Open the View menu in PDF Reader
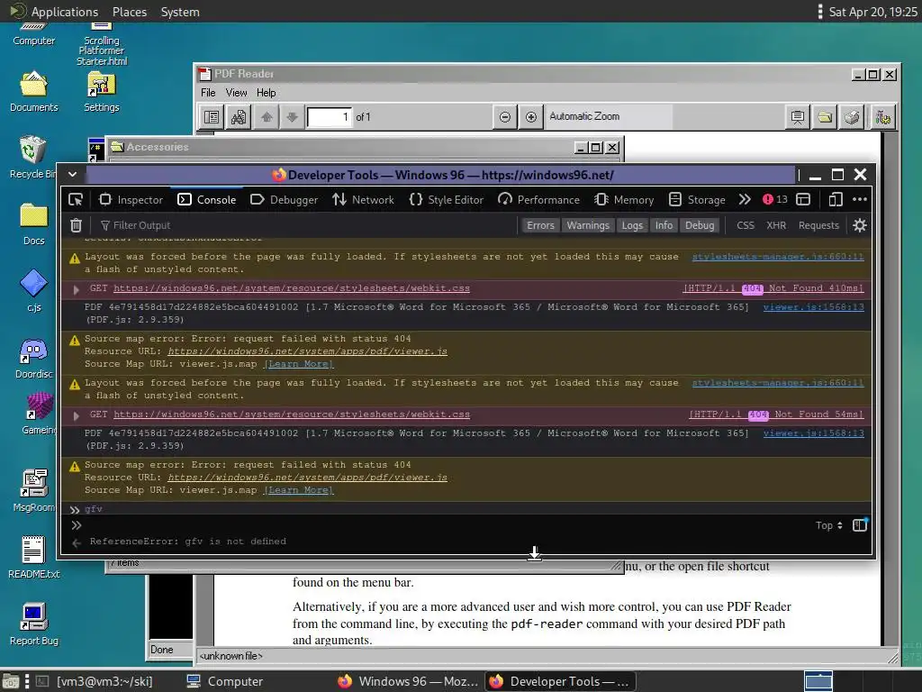The image size is (922, 692). [236, 93]
